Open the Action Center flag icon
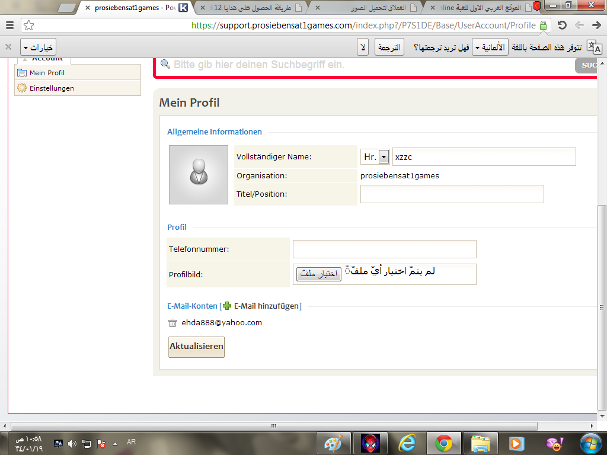Image resolution: width=607 pixels, height=455 pixels. (101, 444)
